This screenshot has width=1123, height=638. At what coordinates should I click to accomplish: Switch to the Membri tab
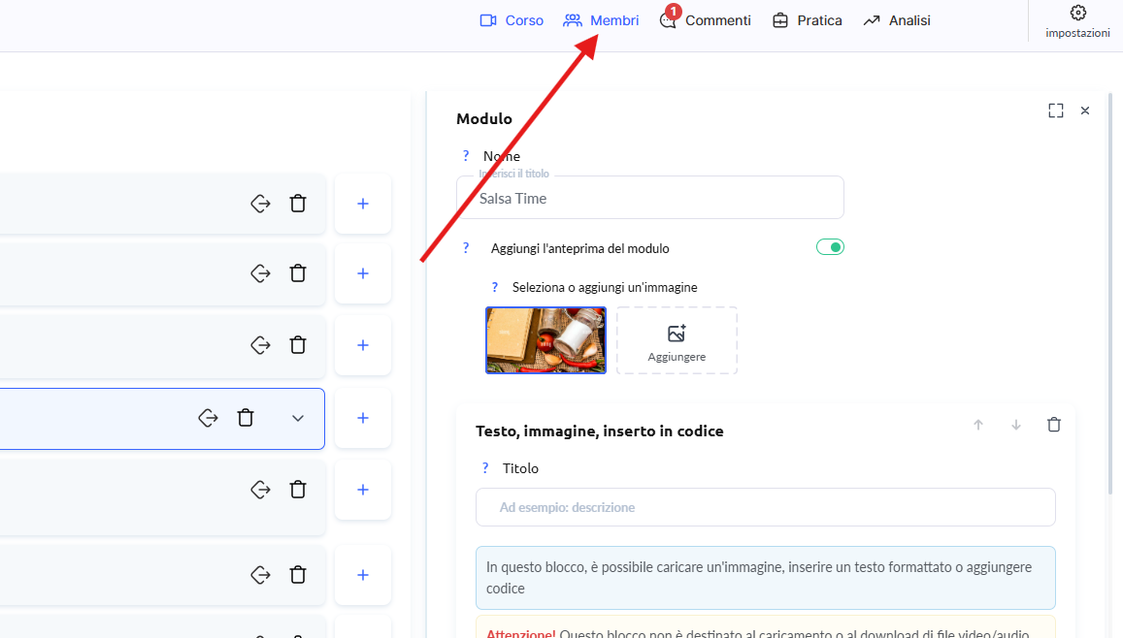(x=601, y=20)
